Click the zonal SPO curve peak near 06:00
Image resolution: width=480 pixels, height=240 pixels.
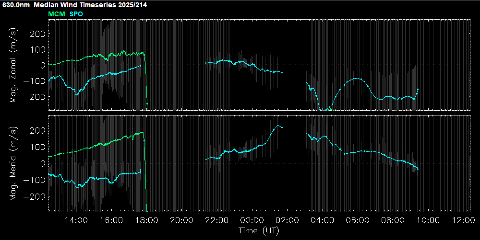tap(356, 79)
